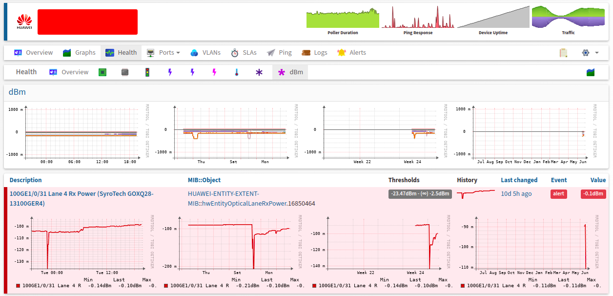Open the Alerts tab
Screen dimensions: 613x296
(351, 53)
